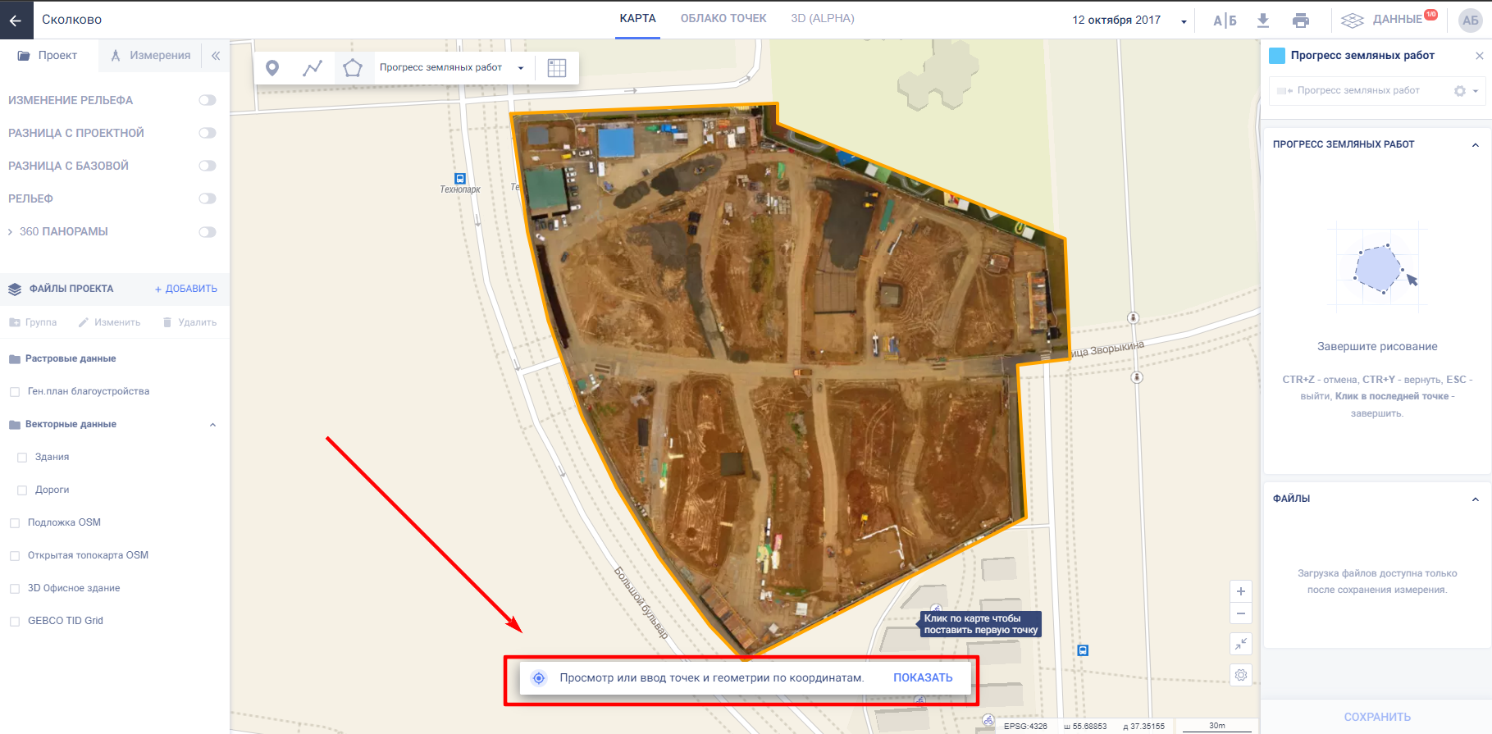Enable the Изменение рельефа toggle

point(208,100)
